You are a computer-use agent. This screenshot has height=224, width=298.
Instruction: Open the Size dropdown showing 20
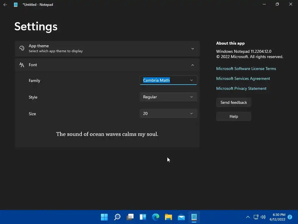coord(168,113)
